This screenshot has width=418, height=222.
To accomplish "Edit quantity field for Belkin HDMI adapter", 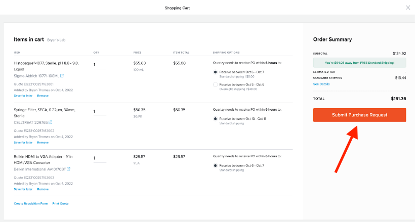I will (x=100, y=158).
